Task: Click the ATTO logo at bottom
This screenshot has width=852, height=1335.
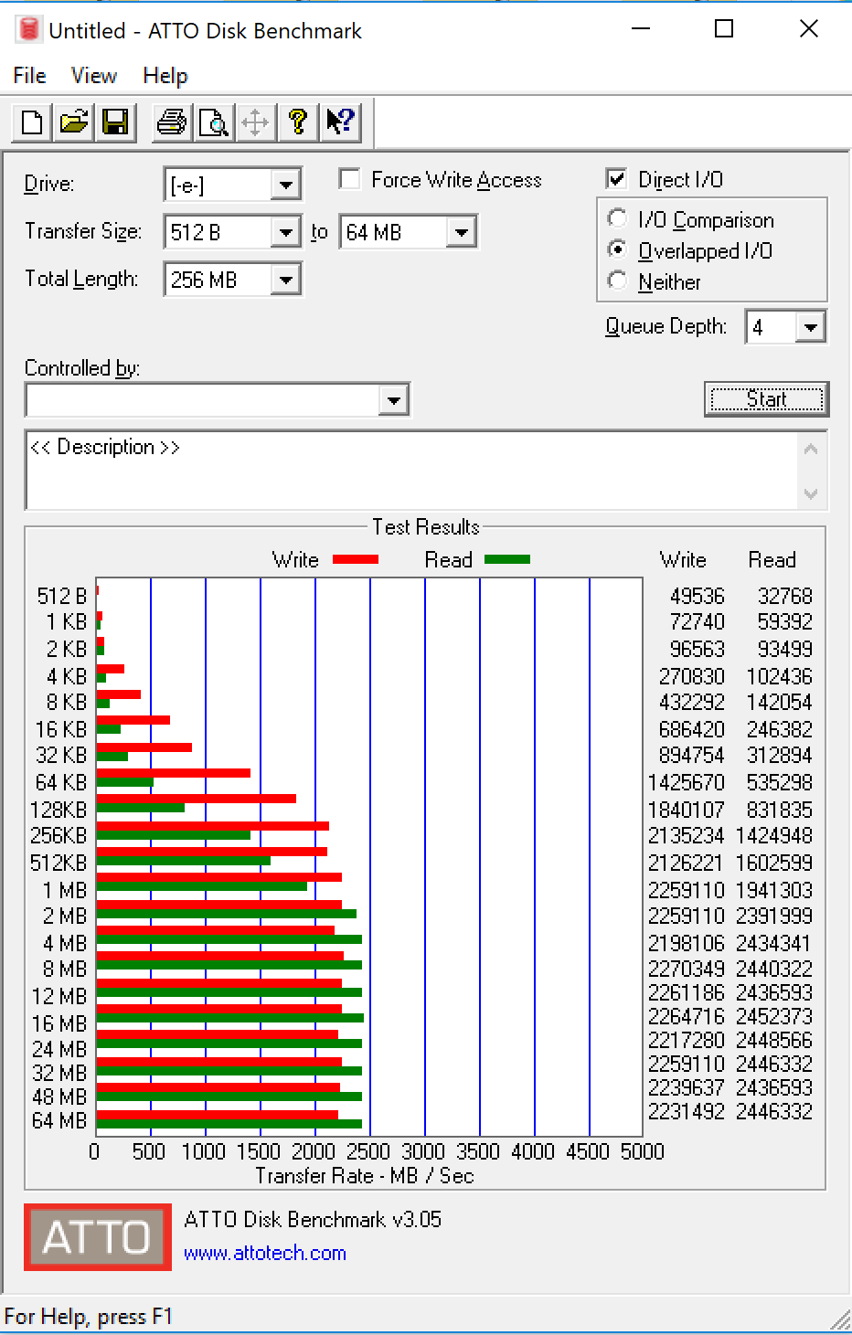Action: point(98,1237)
